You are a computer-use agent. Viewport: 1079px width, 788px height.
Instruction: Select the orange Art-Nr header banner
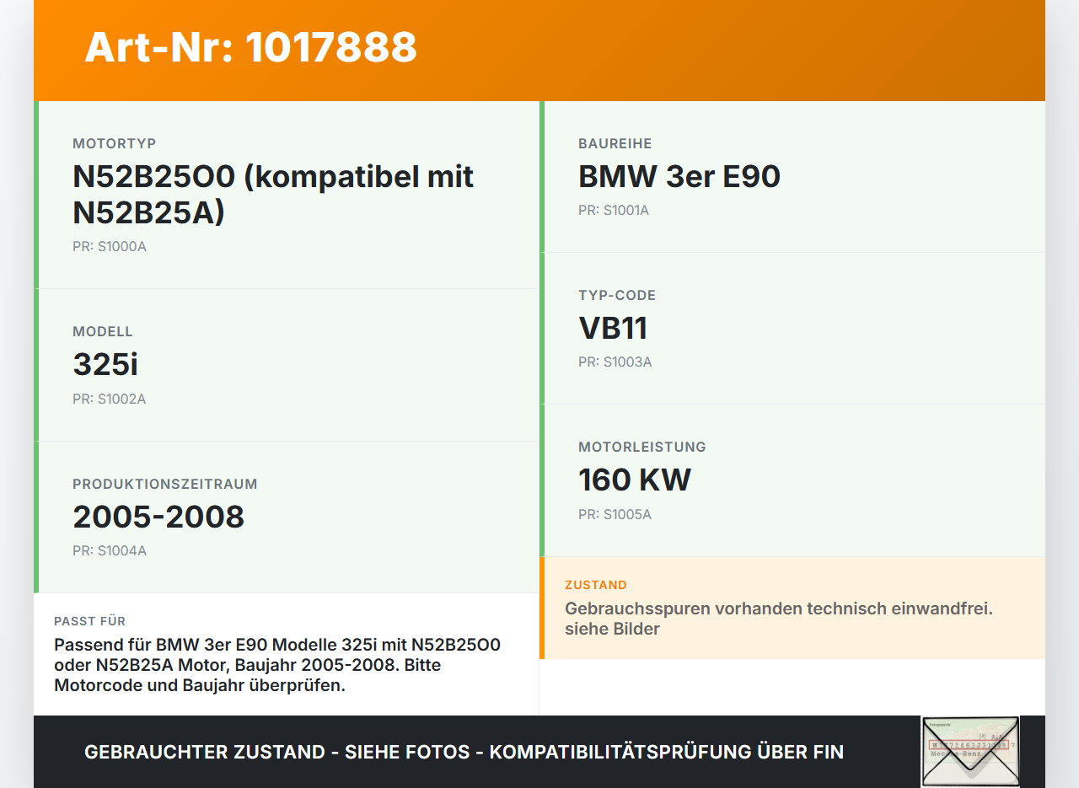tap(539, 50)
